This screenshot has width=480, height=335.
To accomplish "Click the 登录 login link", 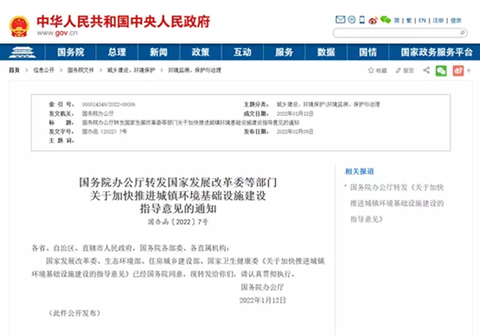I will point(456,21).
